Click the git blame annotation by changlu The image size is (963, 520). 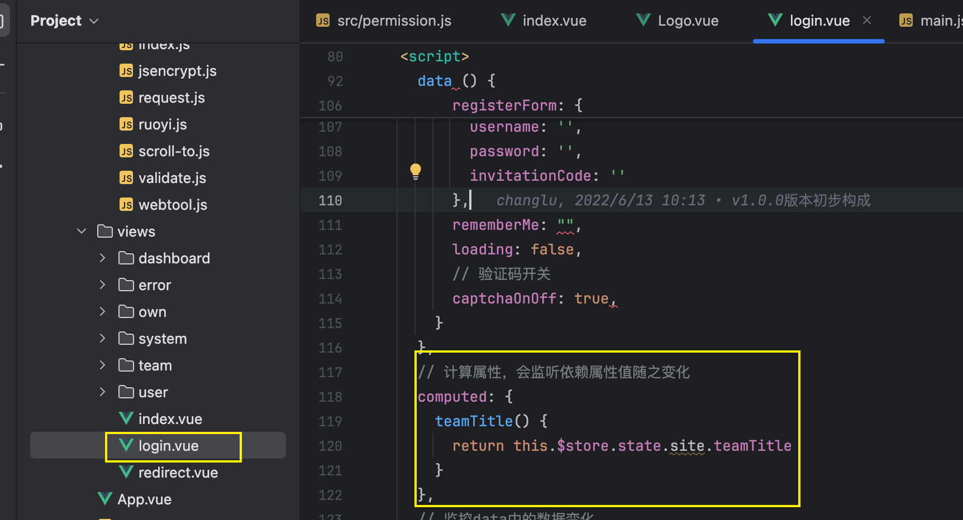(x=683, y=200)
